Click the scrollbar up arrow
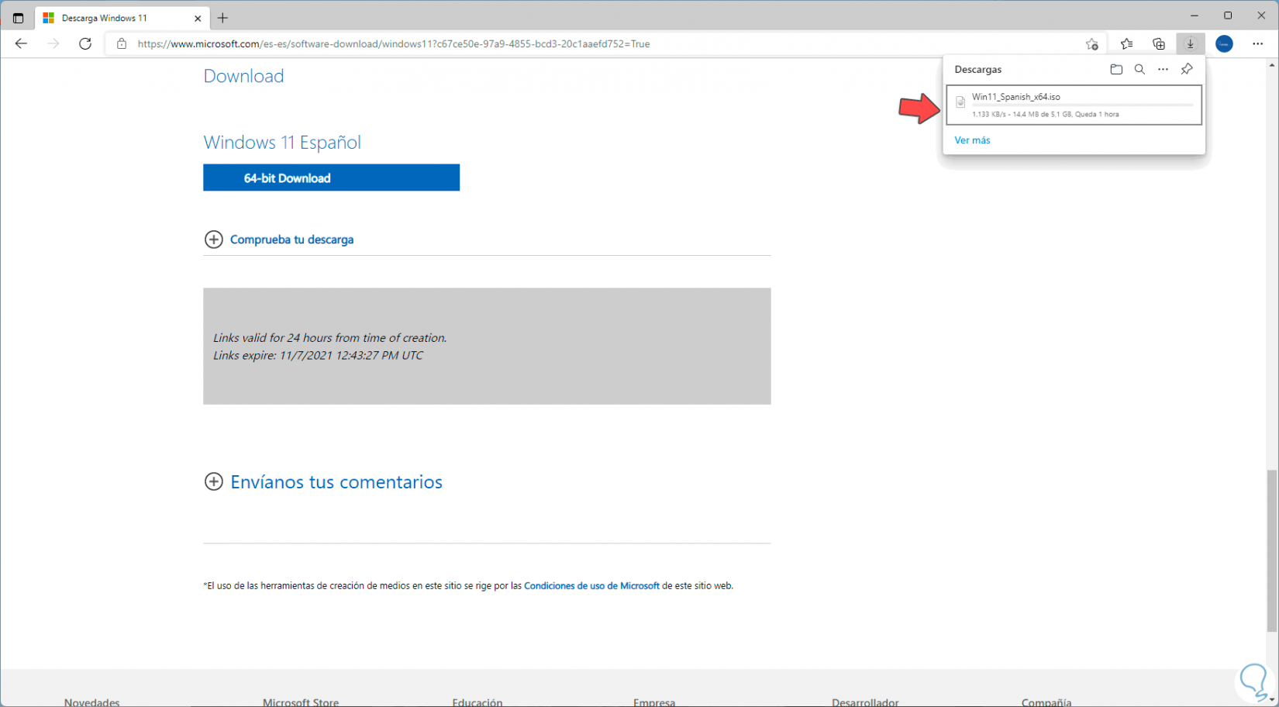The image size is (1279, 707). coord(1271,65)
